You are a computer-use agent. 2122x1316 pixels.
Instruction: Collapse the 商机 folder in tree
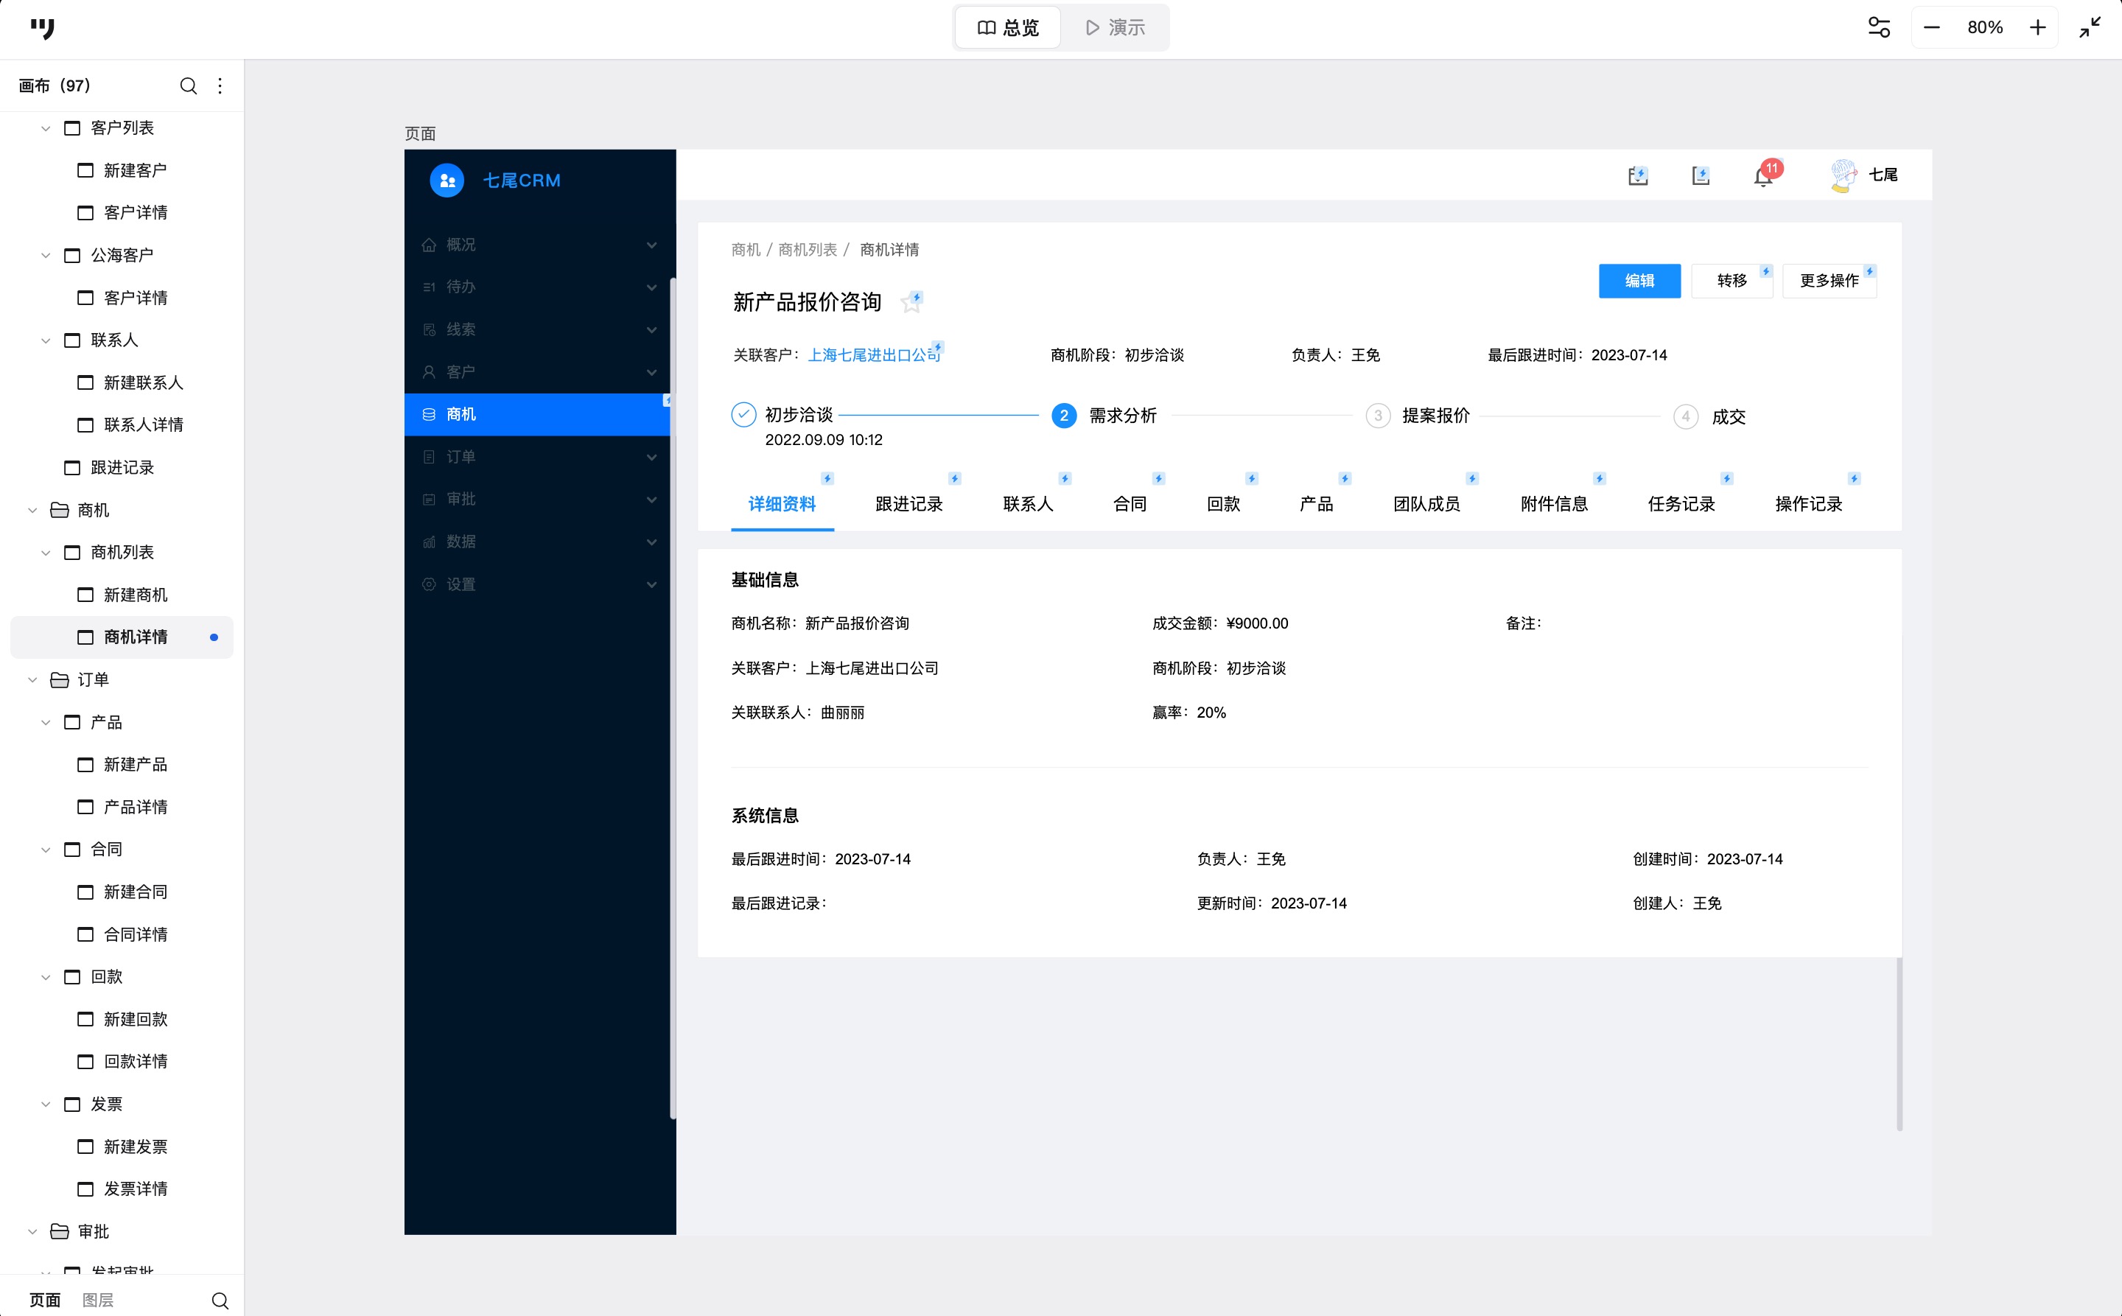point(32,510)
